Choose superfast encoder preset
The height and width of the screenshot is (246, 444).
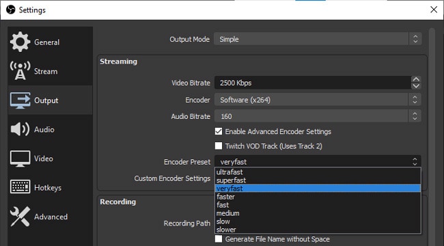click(318, 180)
